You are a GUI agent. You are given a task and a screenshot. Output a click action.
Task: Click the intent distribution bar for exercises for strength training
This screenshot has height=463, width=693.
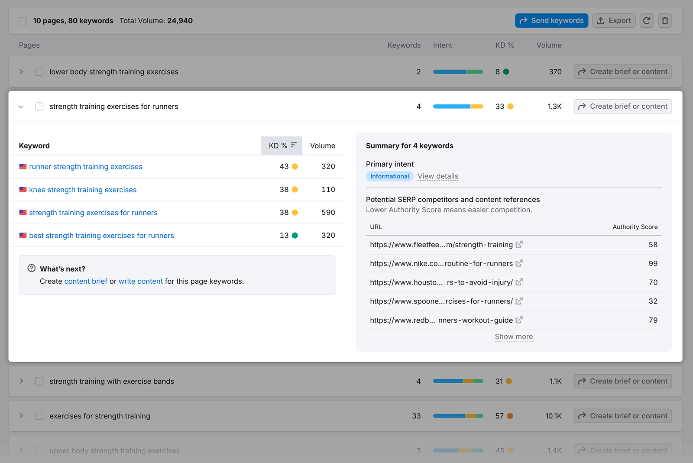pyautogui.click(x=458, y=416)
